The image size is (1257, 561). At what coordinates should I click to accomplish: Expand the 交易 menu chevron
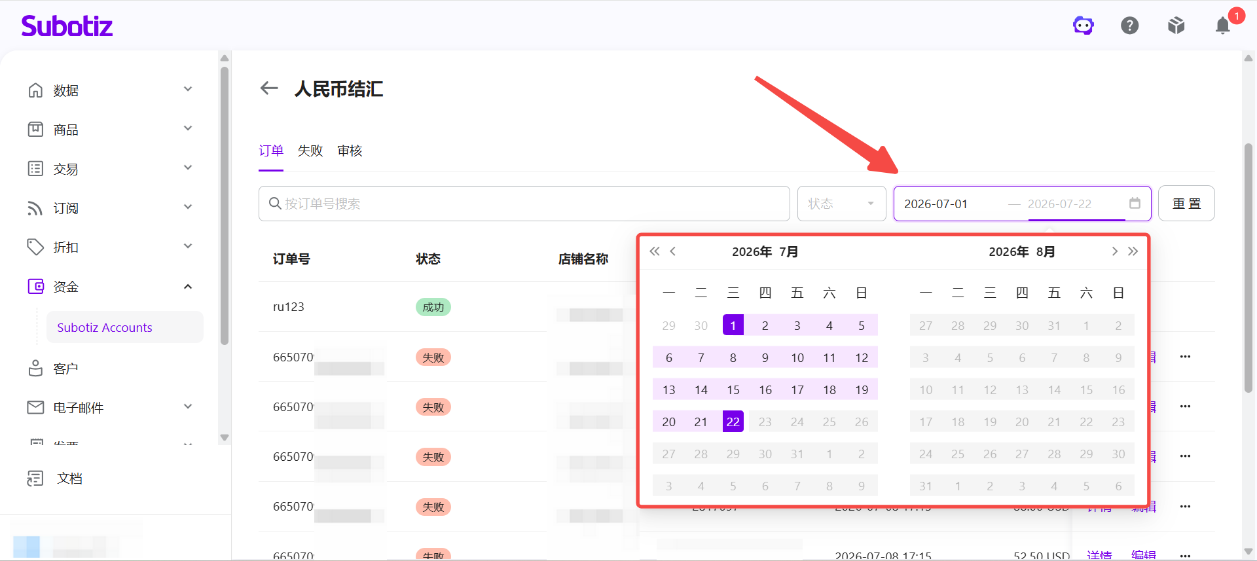188,168
